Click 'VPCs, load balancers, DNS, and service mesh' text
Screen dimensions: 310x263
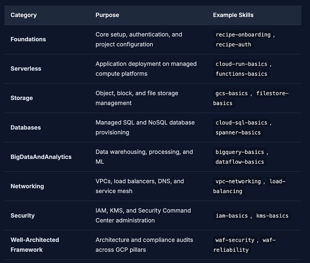coord(140,186)
